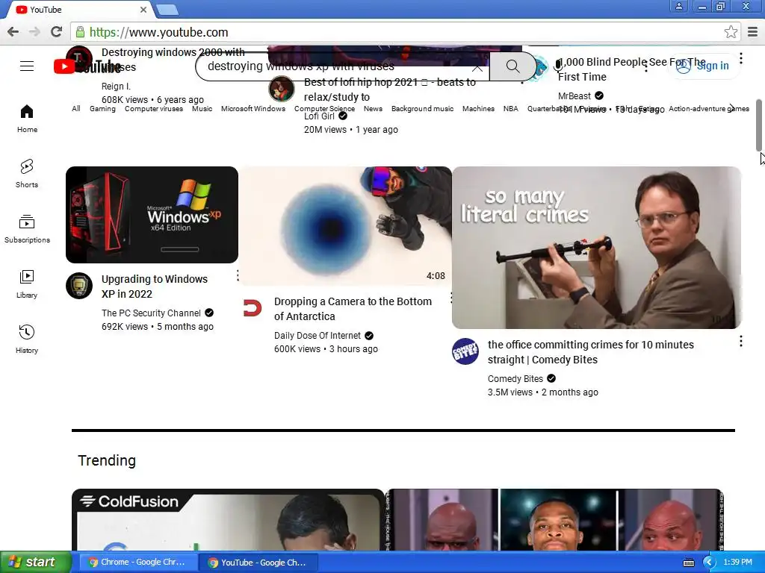
Task: Close the YouTube browser tab
Action: pos(143,9)
